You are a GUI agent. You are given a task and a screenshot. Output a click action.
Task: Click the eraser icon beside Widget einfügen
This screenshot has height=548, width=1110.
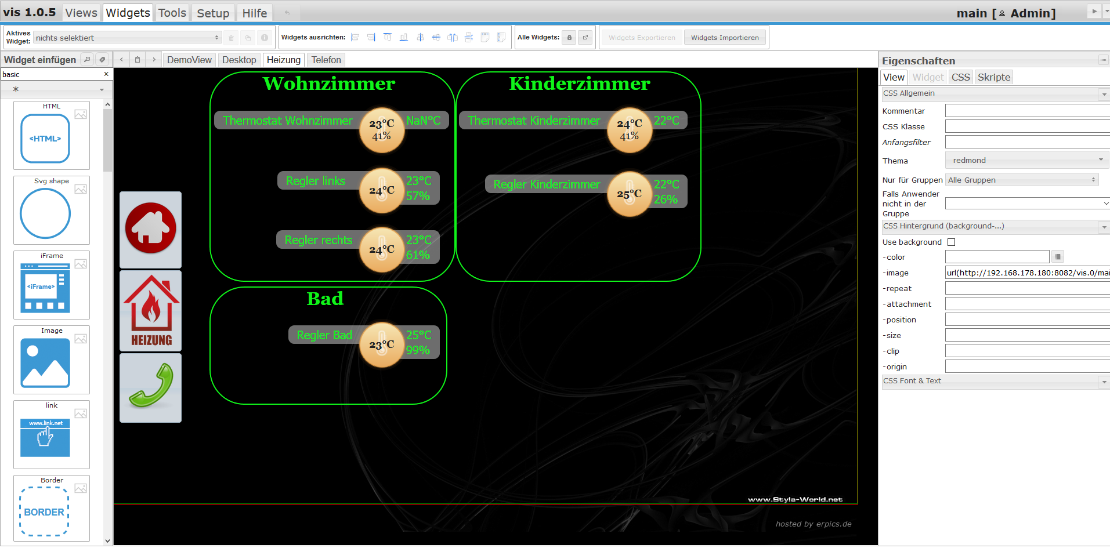[102, 59]
